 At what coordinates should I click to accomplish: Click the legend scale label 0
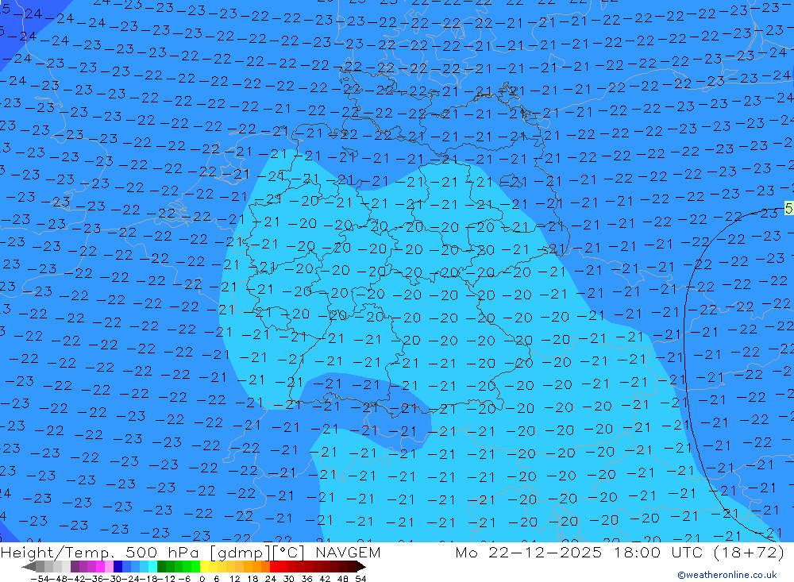click(x=202, y=579)
